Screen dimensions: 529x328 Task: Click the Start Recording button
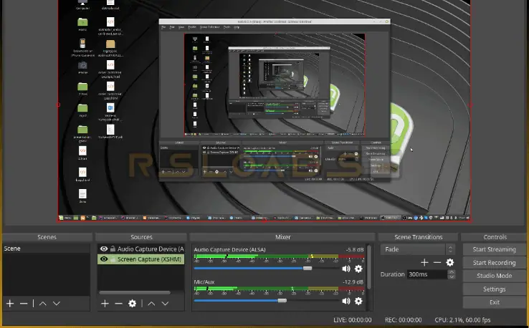495,262
